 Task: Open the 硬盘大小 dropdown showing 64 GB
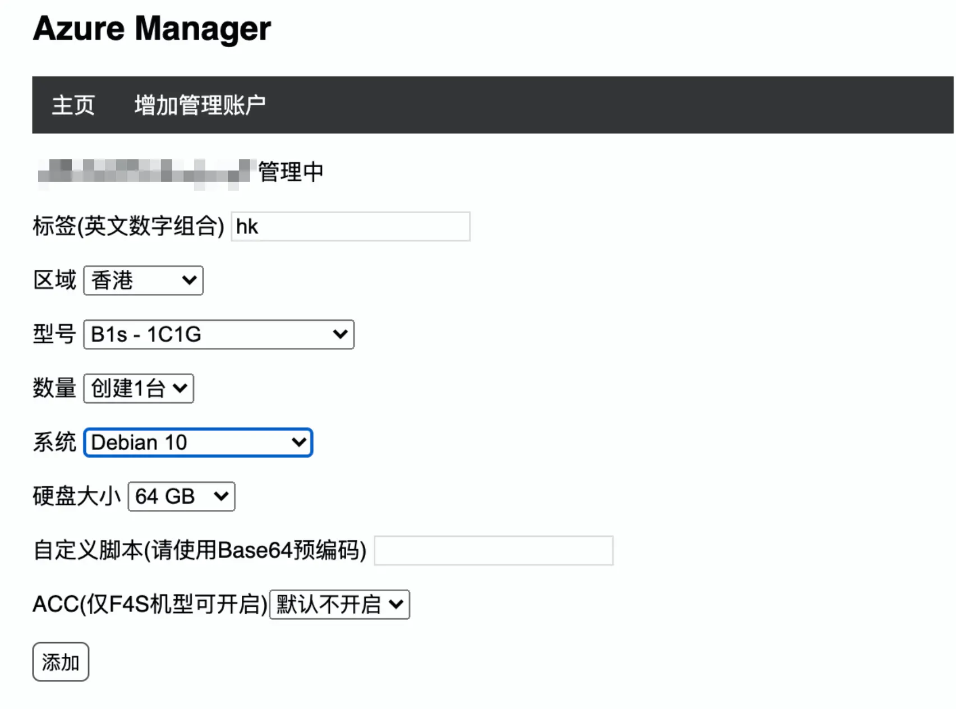click(181, 496)
